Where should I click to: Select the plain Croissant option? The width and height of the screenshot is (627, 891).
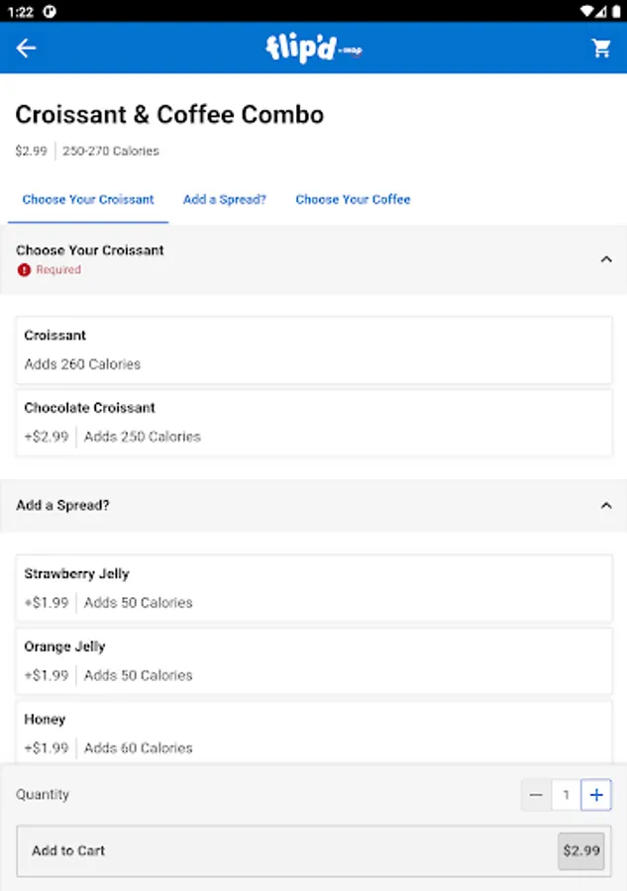tap(314, 349)
